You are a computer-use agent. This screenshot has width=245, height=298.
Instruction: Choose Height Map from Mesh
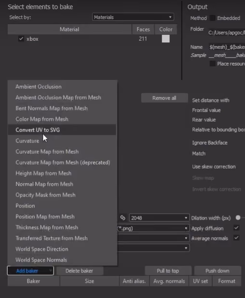click(62, 173)
